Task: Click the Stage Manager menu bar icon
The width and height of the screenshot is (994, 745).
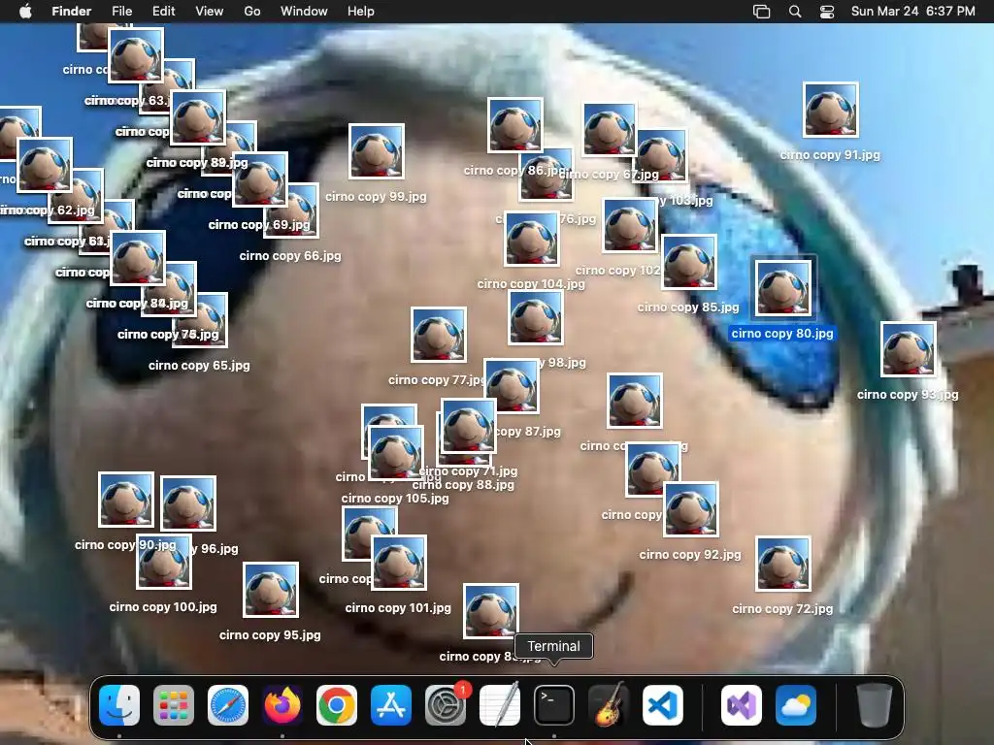Action: pyautogui.click(x=761, y=12)
